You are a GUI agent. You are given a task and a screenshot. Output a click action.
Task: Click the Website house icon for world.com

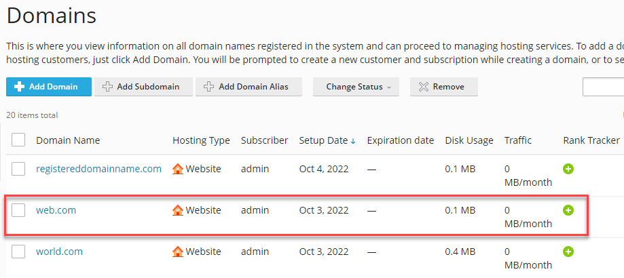point(178,252)
